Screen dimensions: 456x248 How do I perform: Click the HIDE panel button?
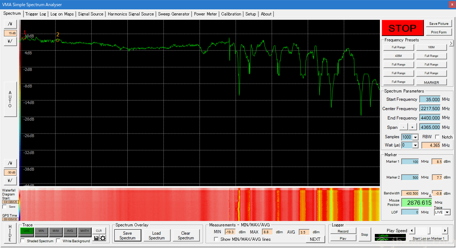[x=10, y=233]
